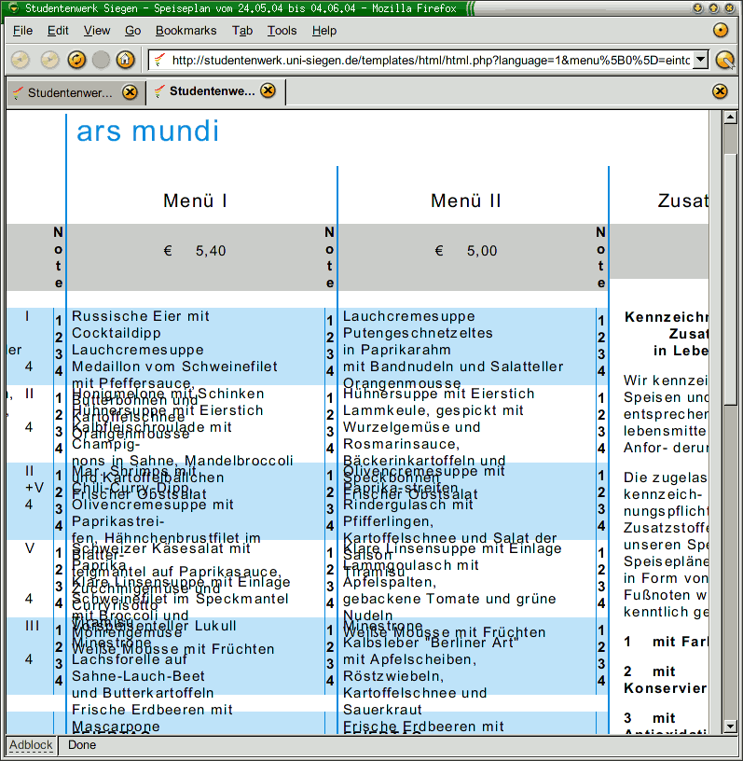Click the 'Menü II' column header
Screen dimensions: 743x761
pos(466,201)
